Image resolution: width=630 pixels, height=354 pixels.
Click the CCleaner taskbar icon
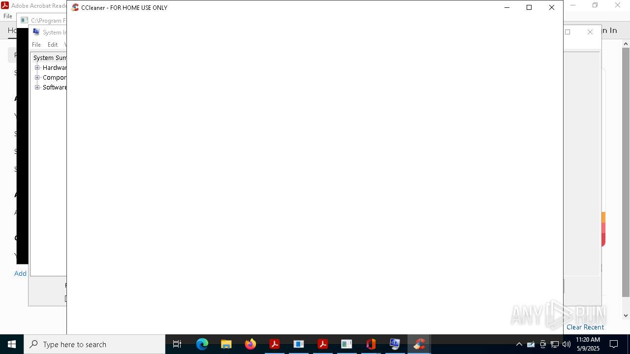coord(419,344)
